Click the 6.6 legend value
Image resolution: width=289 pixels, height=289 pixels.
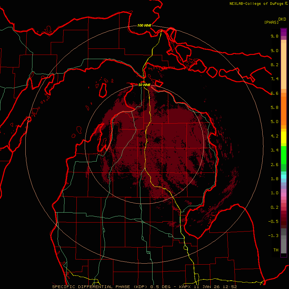click(275, 93)
